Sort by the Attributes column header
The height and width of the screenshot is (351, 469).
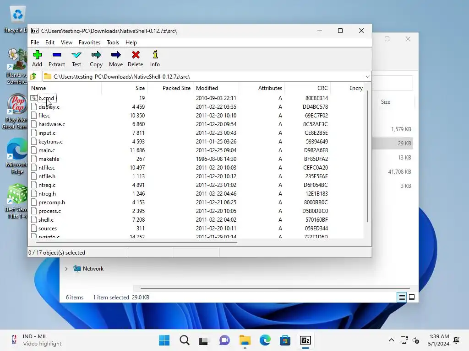(262, 88)
